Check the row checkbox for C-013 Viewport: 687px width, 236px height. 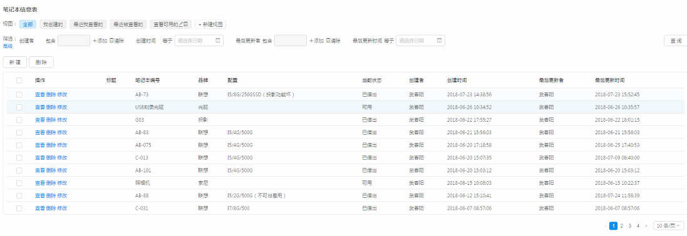click(19, 158)
